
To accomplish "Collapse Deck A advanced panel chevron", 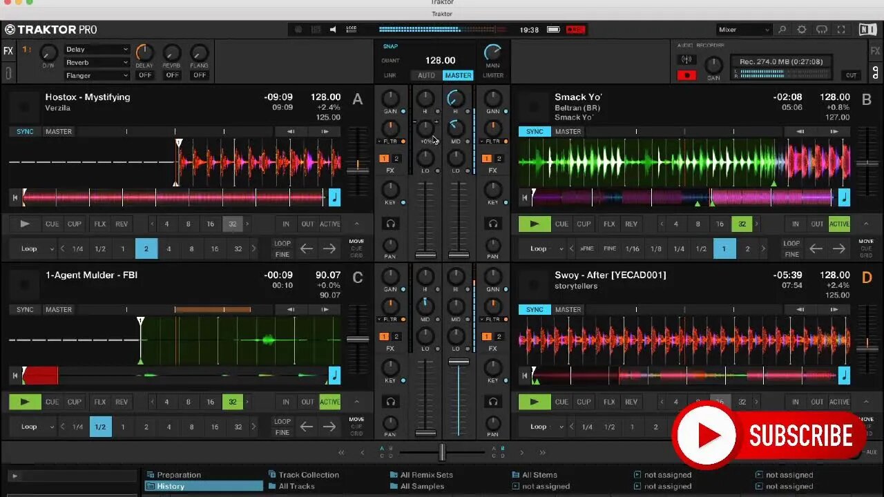I will coord(356,224).
